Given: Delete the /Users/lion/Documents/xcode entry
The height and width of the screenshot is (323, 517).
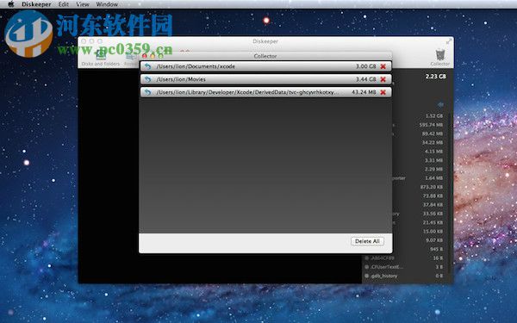Looking at the screenshot, I should (383, 66).
